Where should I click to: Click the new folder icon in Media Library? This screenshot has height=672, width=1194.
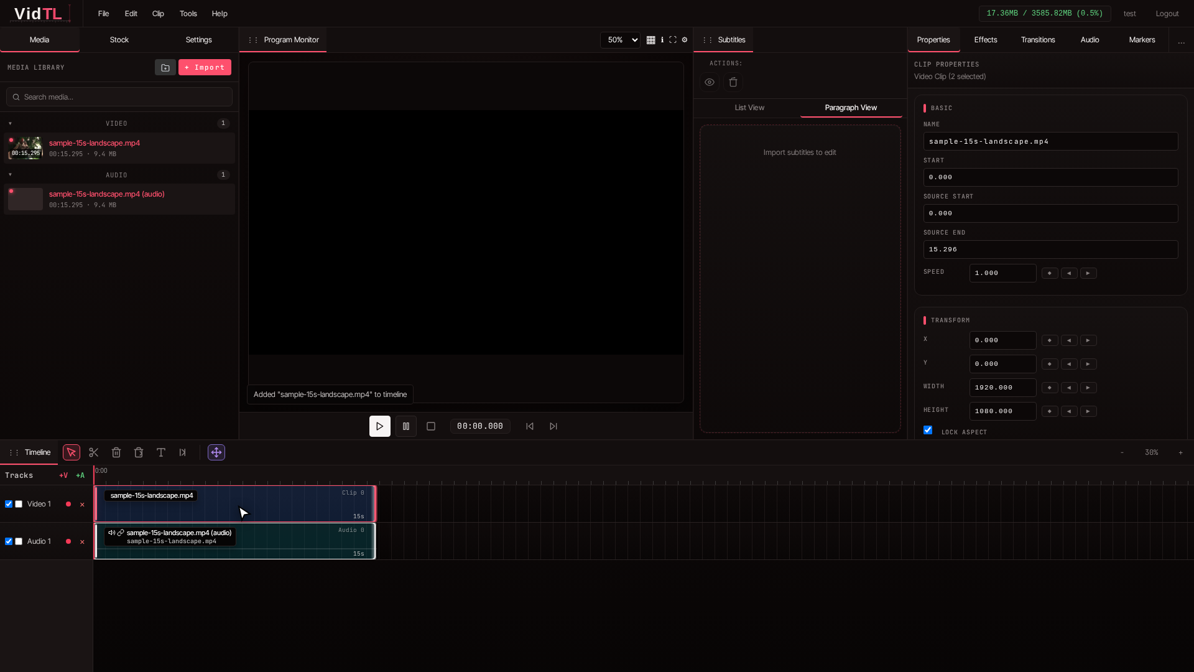[165, 67]
